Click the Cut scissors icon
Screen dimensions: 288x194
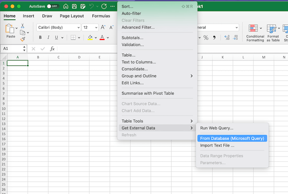(22, 26)
